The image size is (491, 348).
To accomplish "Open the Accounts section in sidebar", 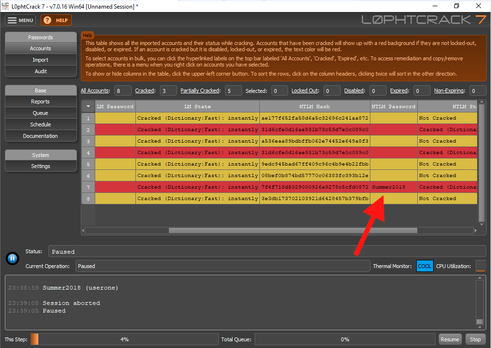I will pos(41,48).
